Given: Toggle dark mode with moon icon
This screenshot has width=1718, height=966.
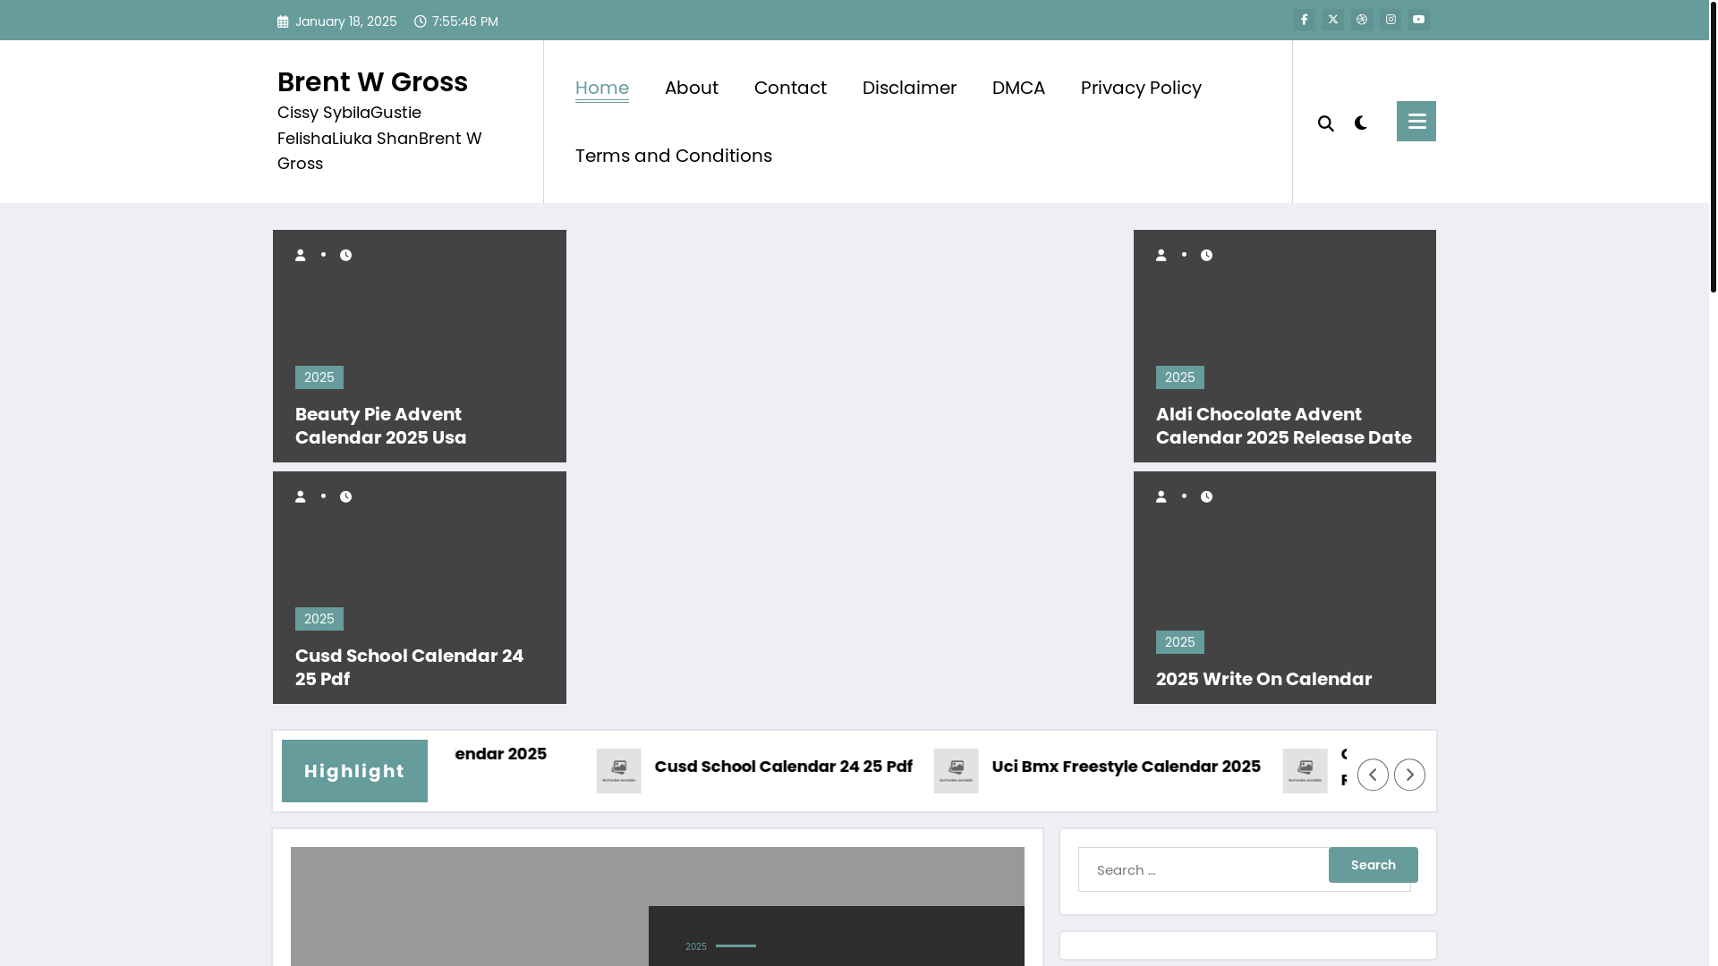Looking at the screenshot, I should [x=1361, y=123].
